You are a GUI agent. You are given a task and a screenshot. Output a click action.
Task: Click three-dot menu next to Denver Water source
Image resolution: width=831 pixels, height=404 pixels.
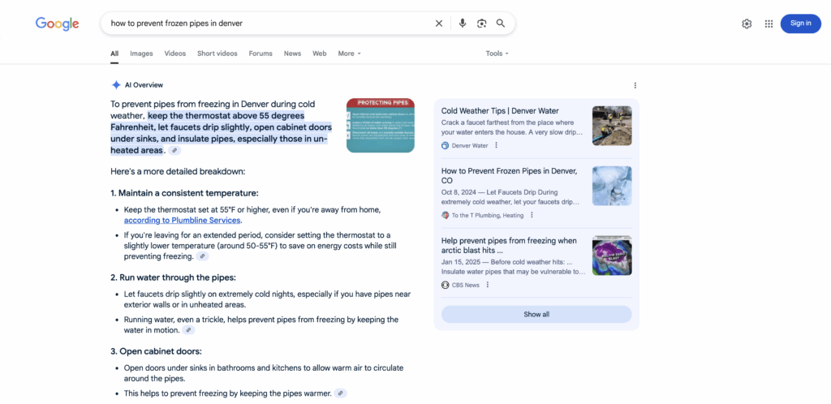(497, 146)
